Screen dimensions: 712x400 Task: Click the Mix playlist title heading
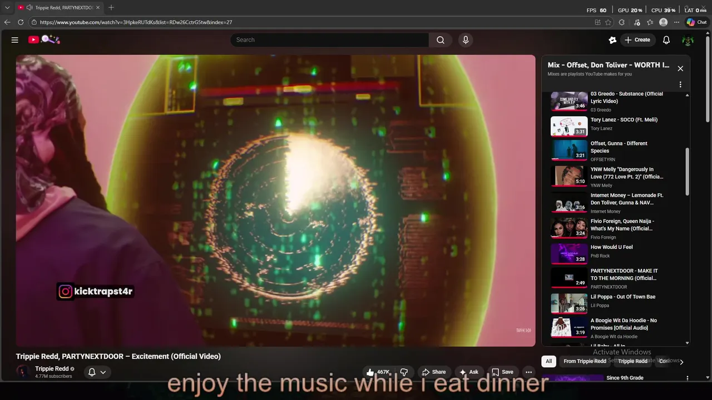point(608,65)
